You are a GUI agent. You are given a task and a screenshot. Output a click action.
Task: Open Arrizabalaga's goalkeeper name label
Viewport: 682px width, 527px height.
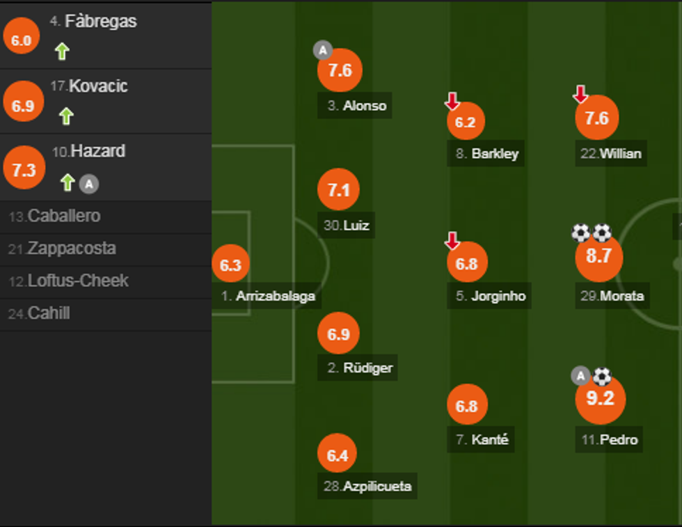coord(268,296)
